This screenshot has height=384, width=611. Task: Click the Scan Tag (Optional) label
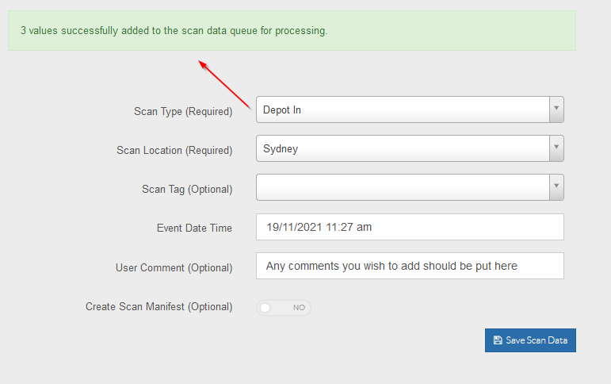pos(187,190)
